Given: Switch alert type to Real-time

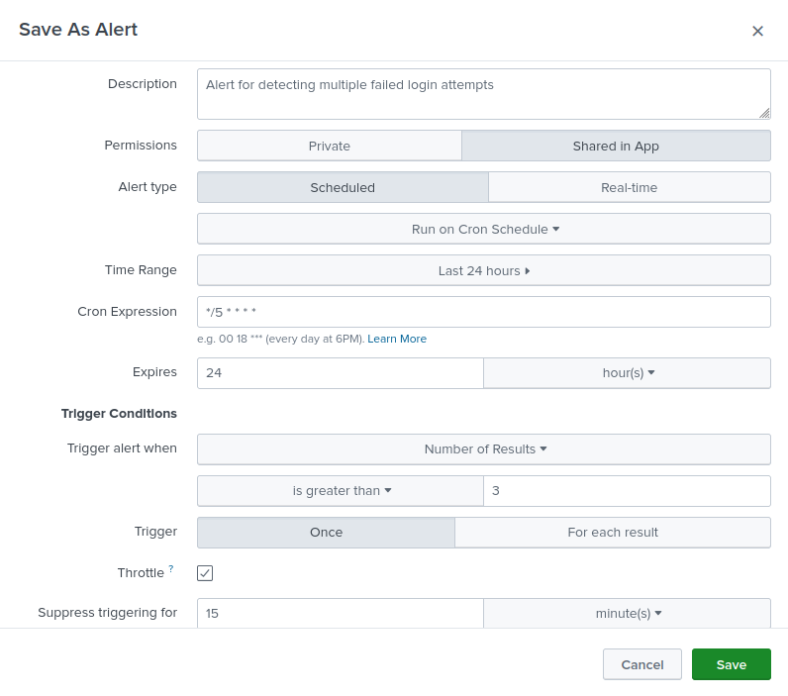Looking at the screenshot, I should (x=629, y=187).
